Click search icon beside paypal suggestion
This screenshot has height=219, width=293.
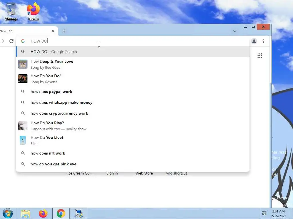(x=23, y=92)
